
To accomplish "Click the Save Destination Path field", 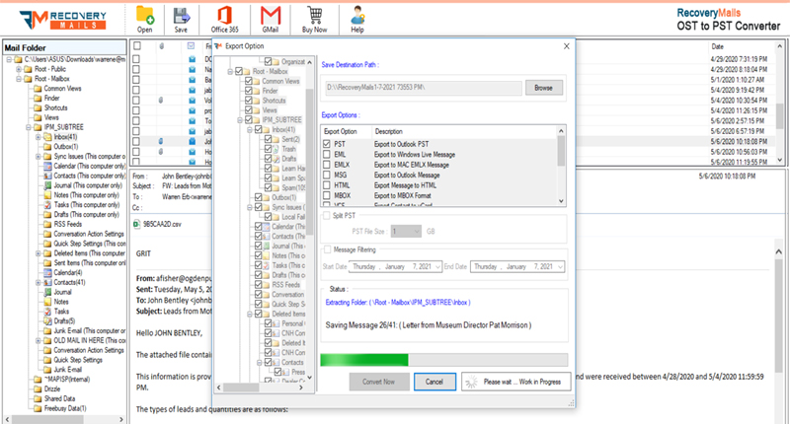I will [424, 88].
